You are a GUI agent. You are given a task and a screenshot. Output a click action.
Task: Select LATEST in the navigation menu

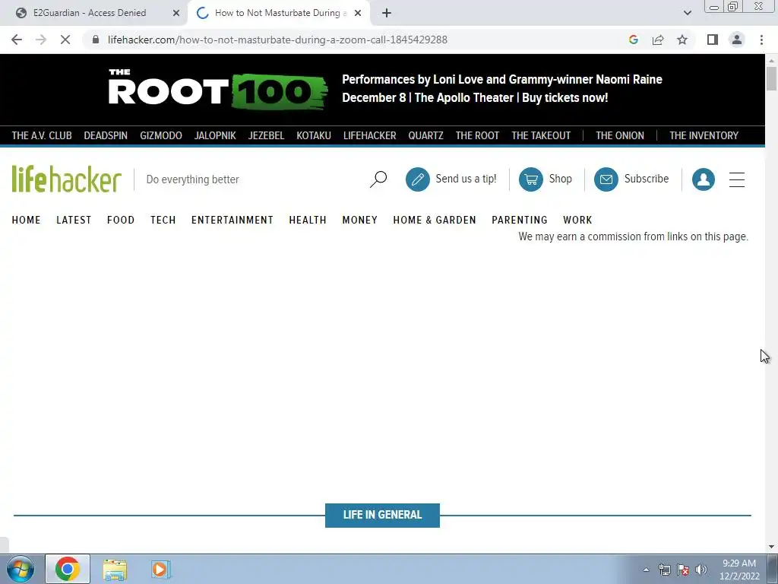[74, 220]
